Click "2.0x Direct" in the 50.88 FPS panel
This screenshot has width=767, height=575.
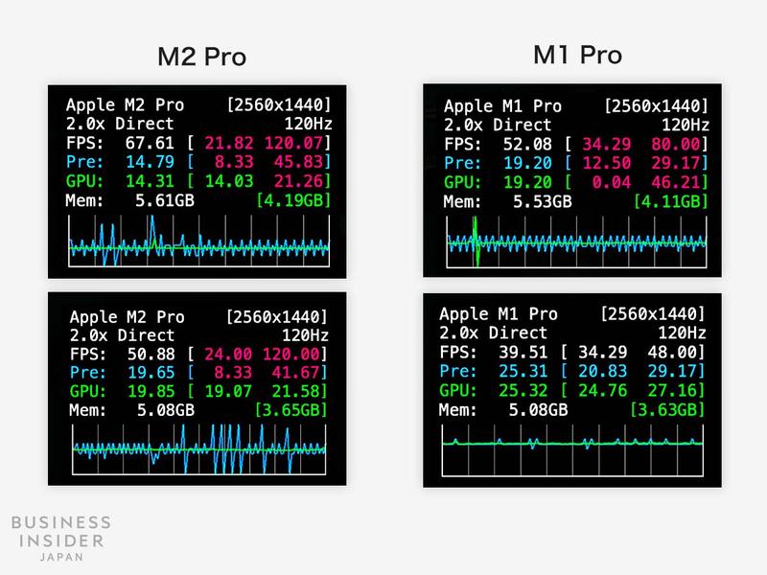(122, 335)
